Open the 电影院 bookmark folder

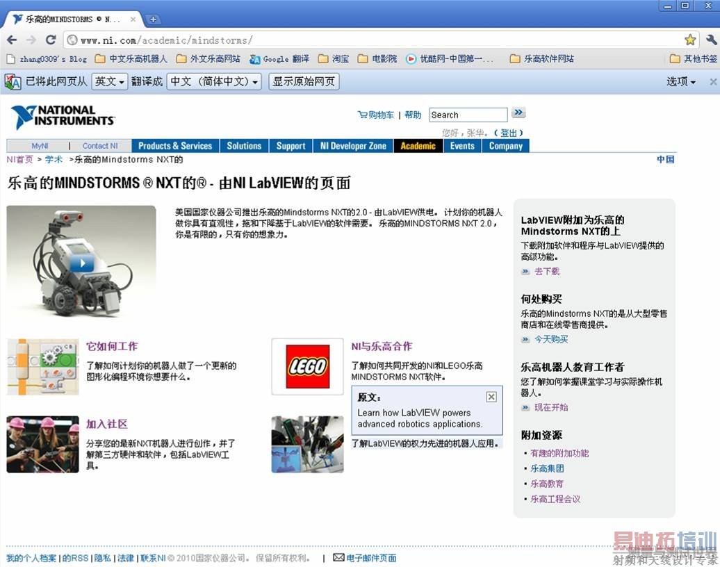[x=377, y=59]
